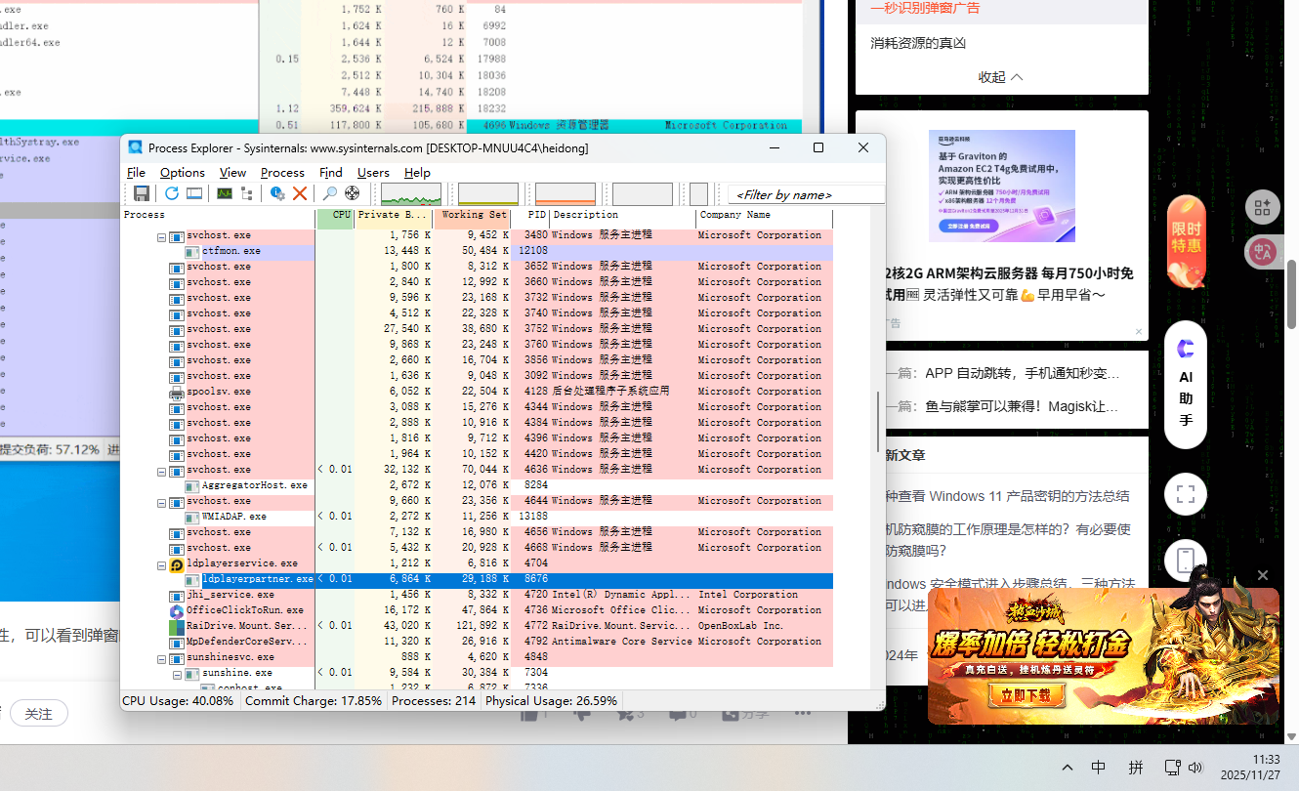
Task: Click the Process Explorer title bar app icon
Action: coord(135,147)
